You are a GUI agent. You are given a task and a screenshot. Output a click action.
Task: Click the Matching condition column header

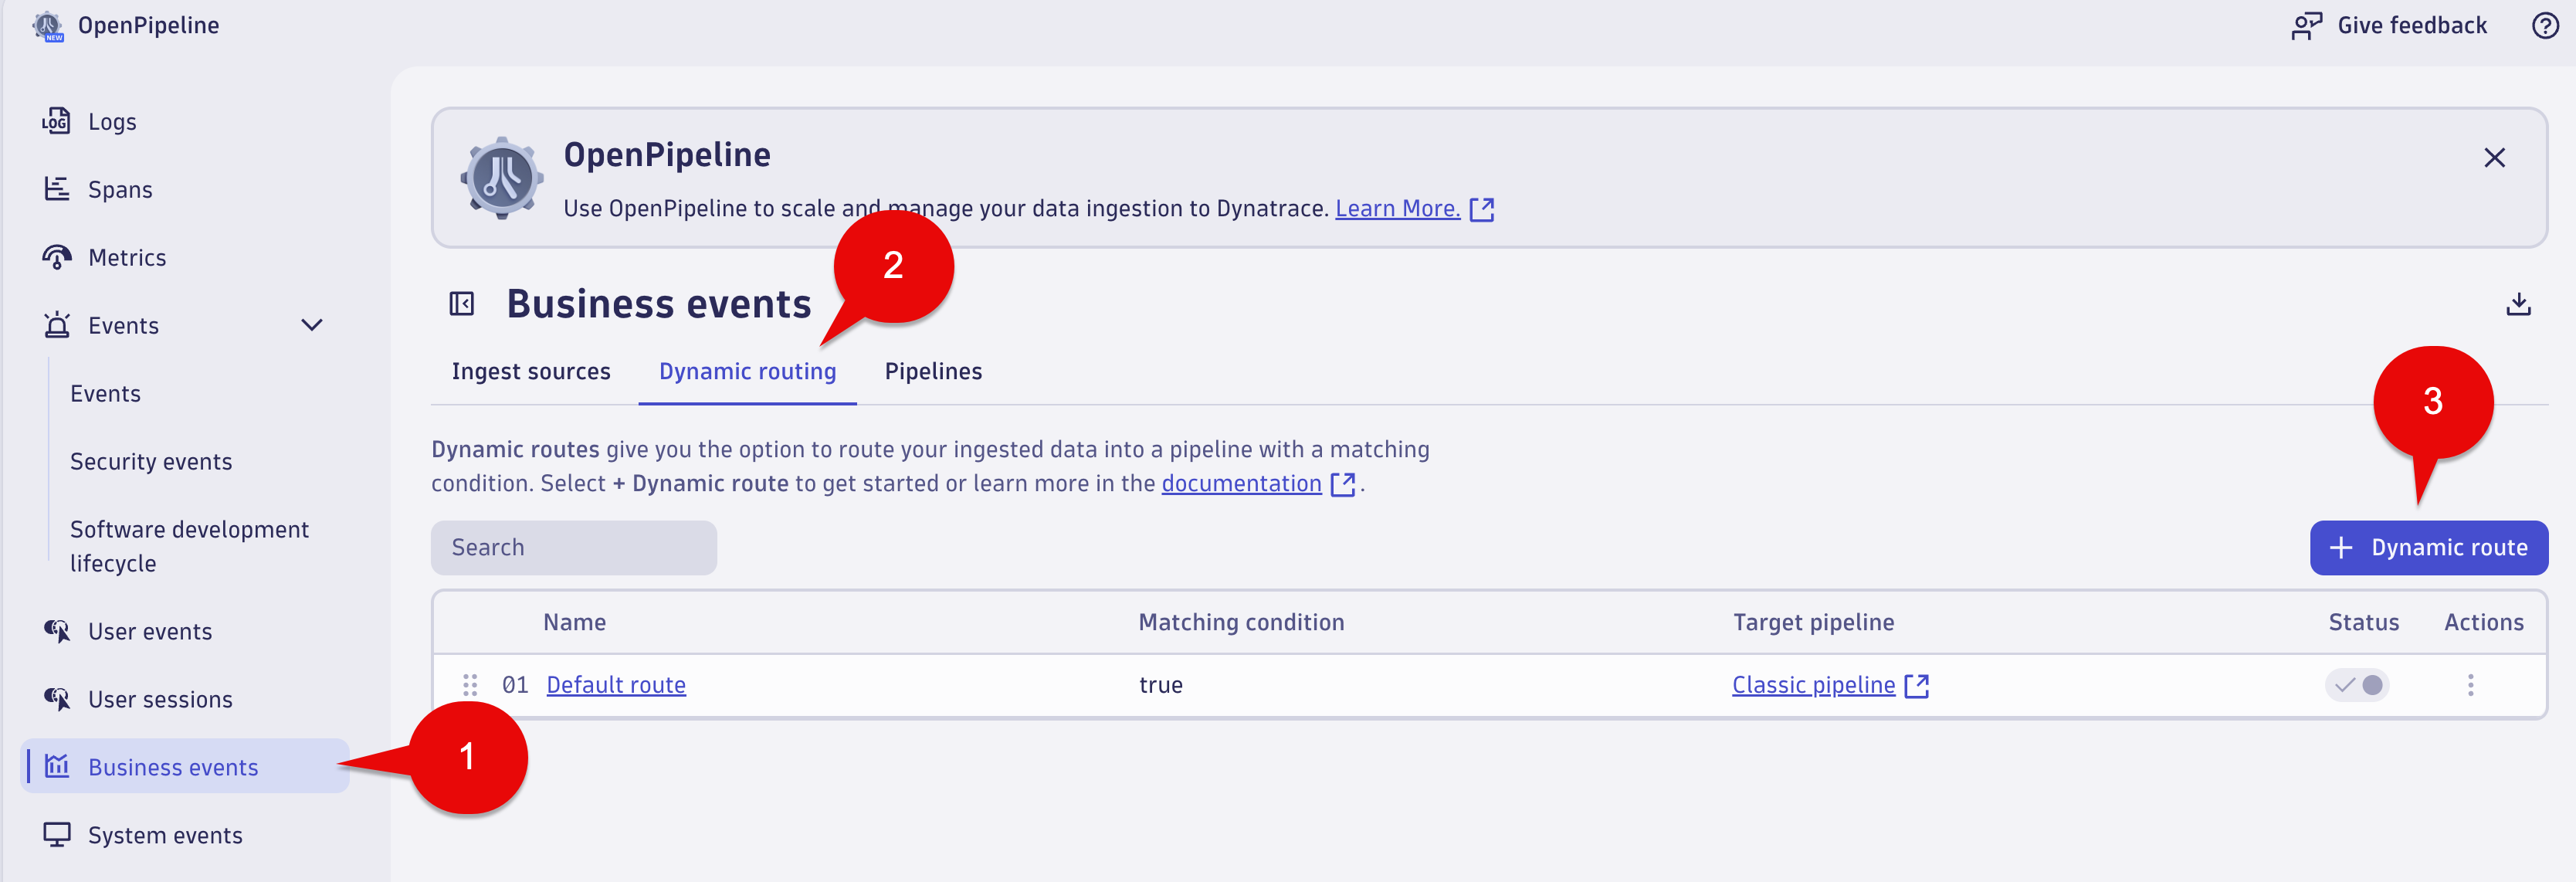[x=1241, y=622]
